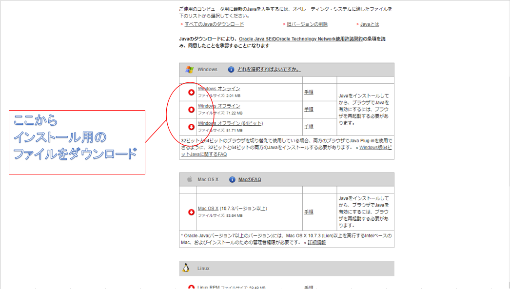The image size is (510, 289).
Task: Open 手順 instructions for Mac OS X
Action: 309,212
